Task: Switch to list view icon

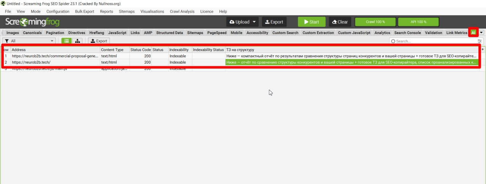Action: [66, 41]
